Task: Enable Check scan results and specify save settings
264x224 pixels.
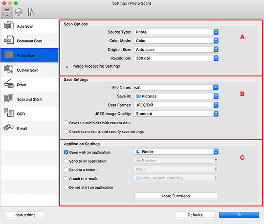Action: (x=66, y=131)
